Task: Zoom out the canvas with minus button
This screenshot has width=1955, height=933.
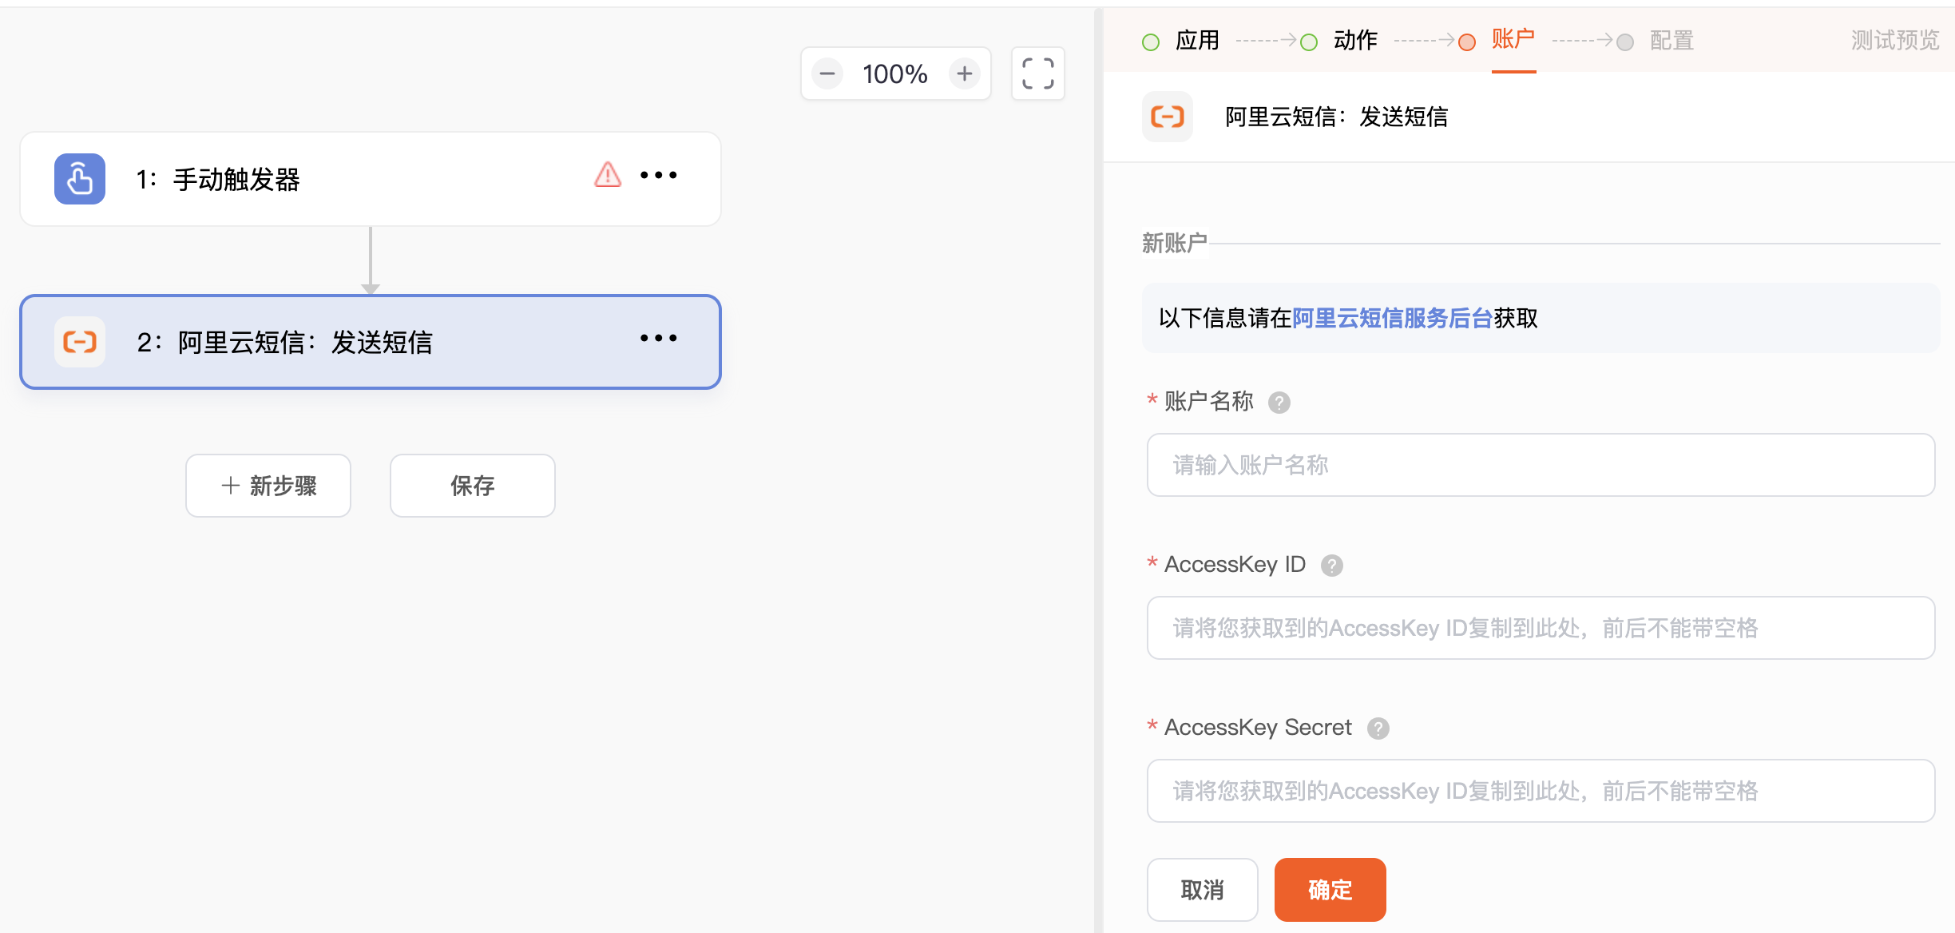Action: (x=827, y=74)
